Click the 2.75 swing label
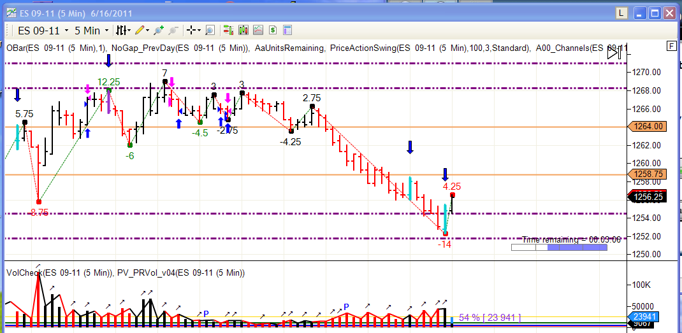Image resolution: width=682 pixels, height=333 pixels. (x=312, y=98)
